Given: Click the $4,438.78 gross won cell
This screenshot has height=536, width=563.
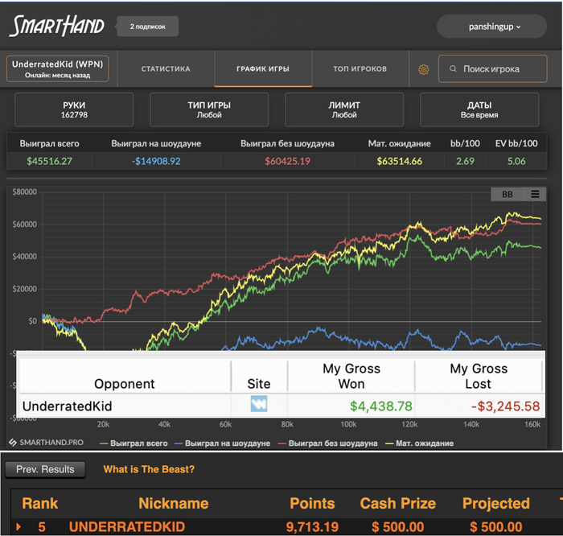Looking at the screenshot, I should pos(381,406).
